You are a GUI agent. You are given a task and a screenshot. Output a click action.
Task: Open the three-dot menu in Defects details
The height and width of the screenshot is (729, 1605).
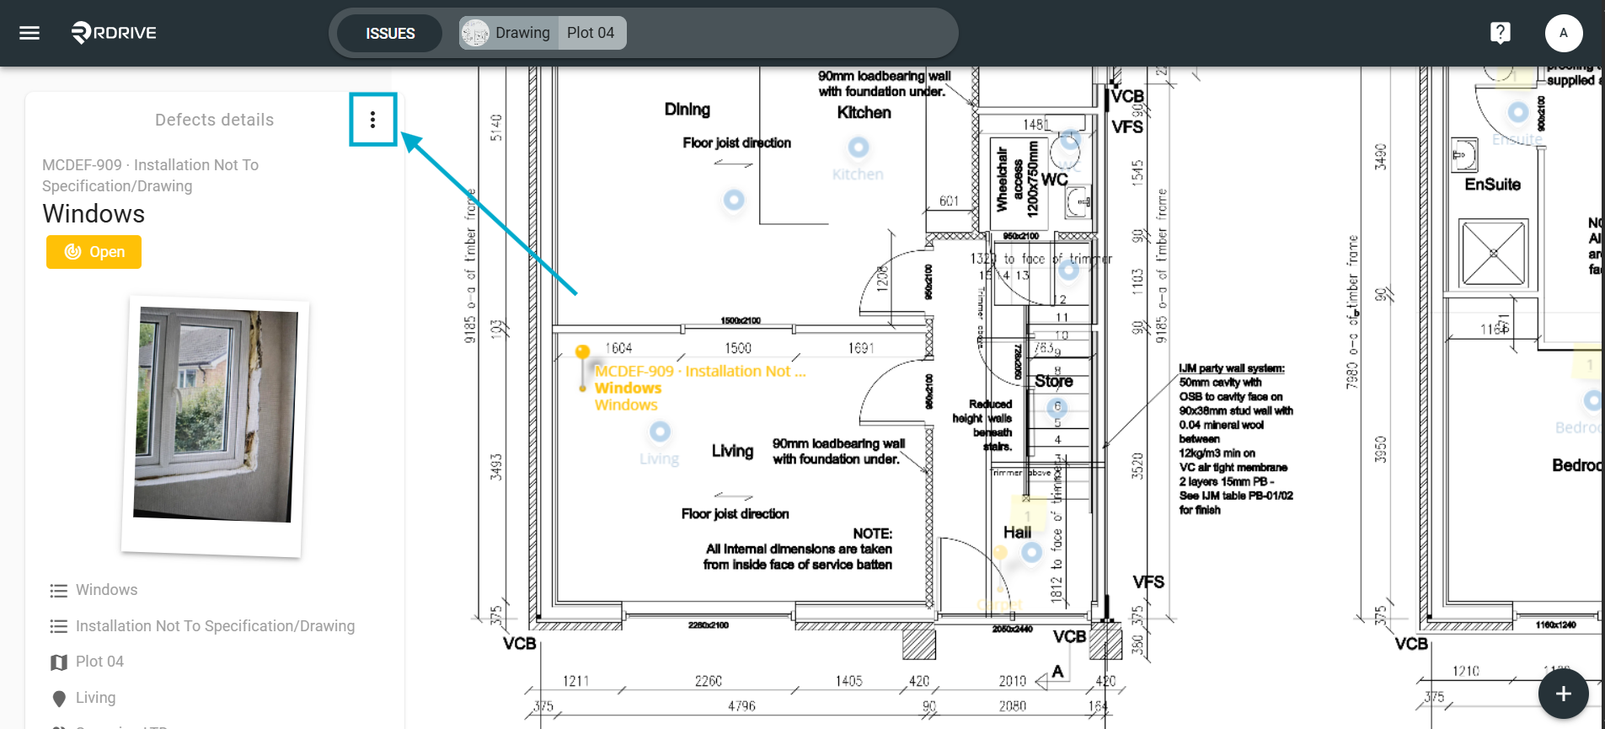click(372, 120)
